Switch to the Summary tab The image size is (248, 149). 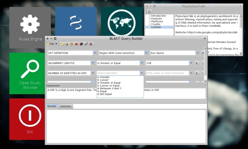[x=66, y=106]
